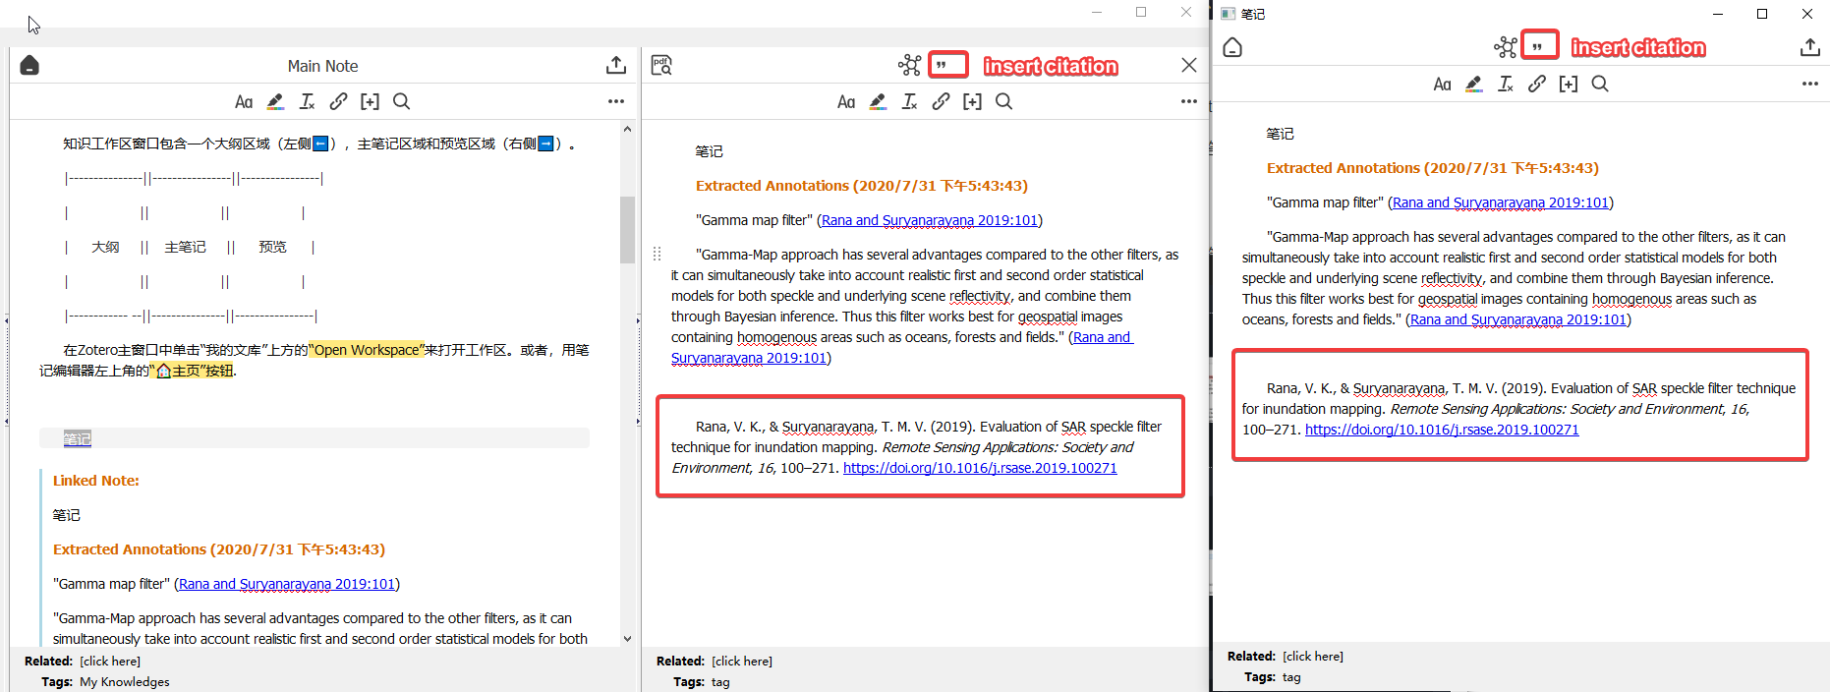Open find and replace in Main Note toolbar
Image resolution: width=1830 pixels, height=692 pixels.
(x=401, y=101)
